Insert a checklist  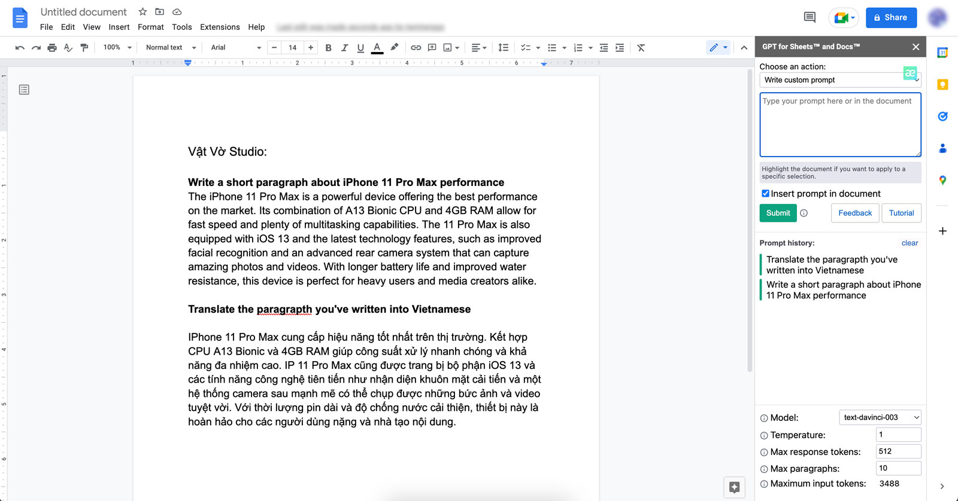526,48
